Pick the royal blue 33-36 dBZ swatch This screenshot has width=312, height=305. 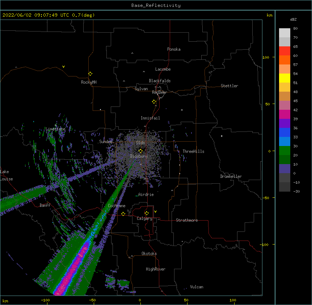pos(284,132)
